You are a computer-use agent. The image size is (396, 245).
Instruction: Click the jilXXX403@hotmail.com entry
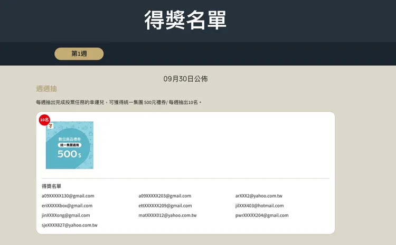pos(259,205)
